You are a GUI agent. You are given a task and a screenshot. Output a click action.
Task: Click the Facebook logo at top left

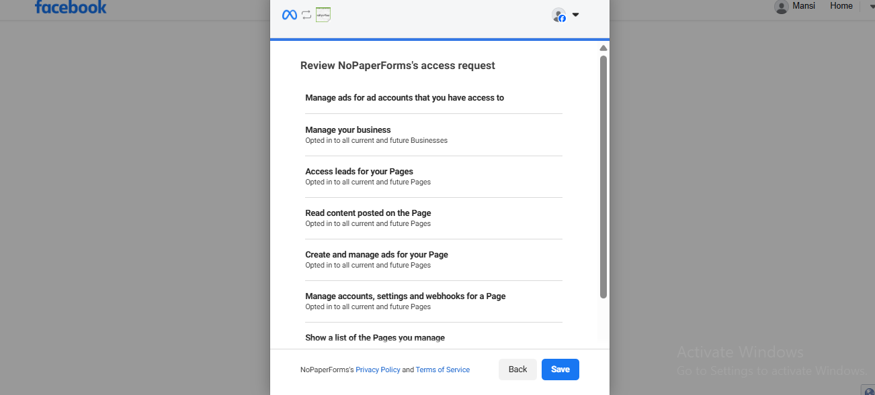click(x=71, y=7)
